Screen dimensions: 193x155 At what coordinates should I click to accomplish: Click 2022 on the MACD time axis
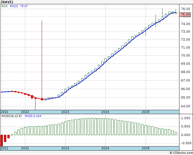tap(25, 148)
